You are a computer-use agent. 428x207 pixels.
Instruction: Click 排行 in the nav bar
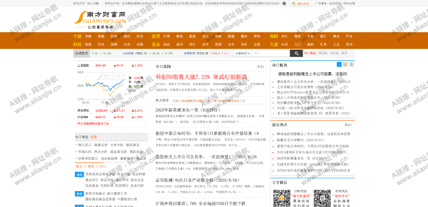193,44
